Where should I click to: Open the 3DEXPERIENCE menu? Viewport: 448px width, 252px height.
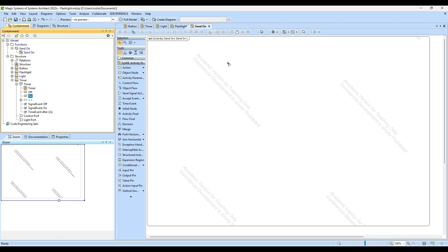point(119,14)
